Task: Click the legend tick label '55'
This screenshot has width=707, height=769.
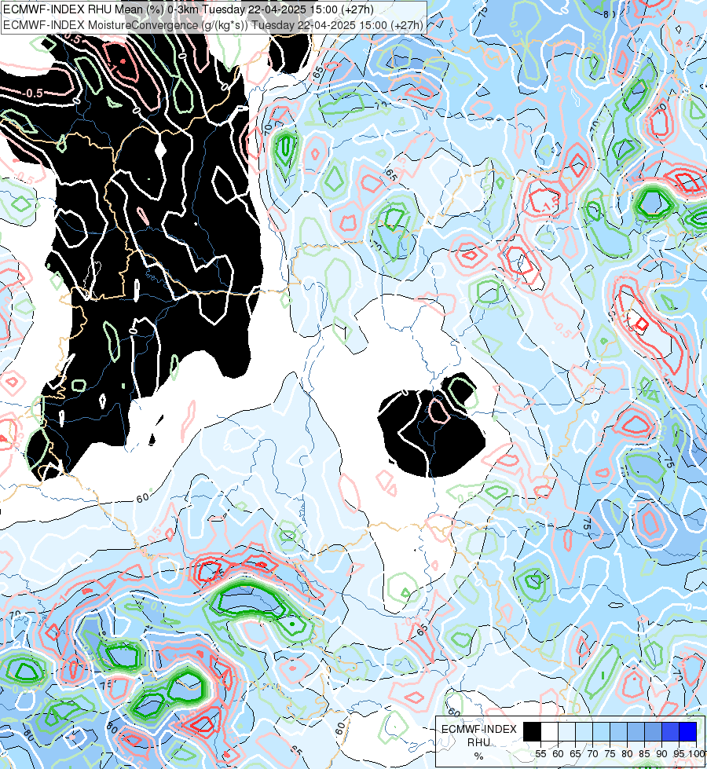Action: [x=540, y=754]
